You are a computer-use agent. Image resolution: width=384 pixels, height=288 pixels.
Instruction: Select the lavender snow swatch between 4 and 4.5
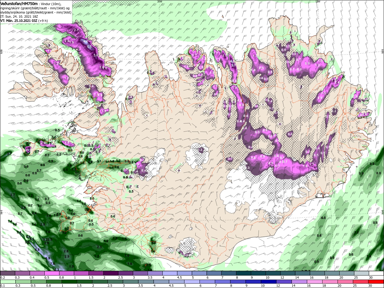[169, 273]
